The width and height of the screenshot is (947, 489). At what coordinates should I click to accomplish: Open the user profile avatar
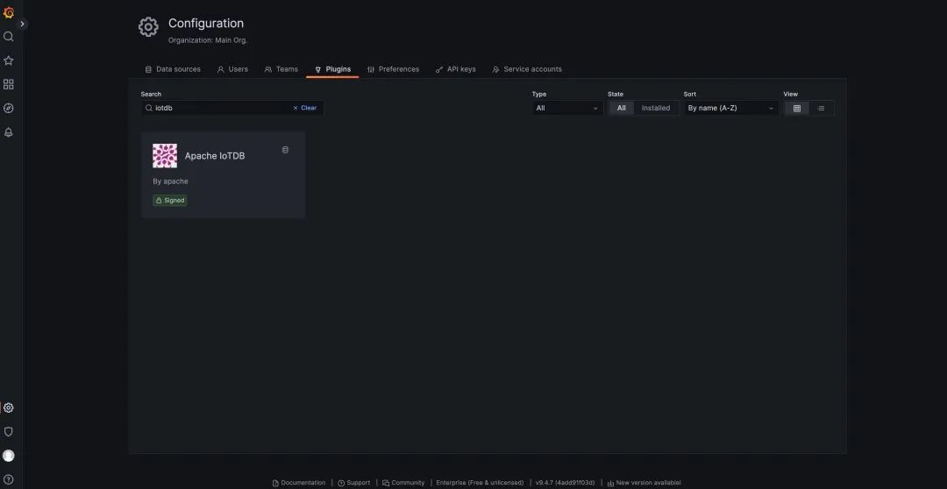point(9,456)
